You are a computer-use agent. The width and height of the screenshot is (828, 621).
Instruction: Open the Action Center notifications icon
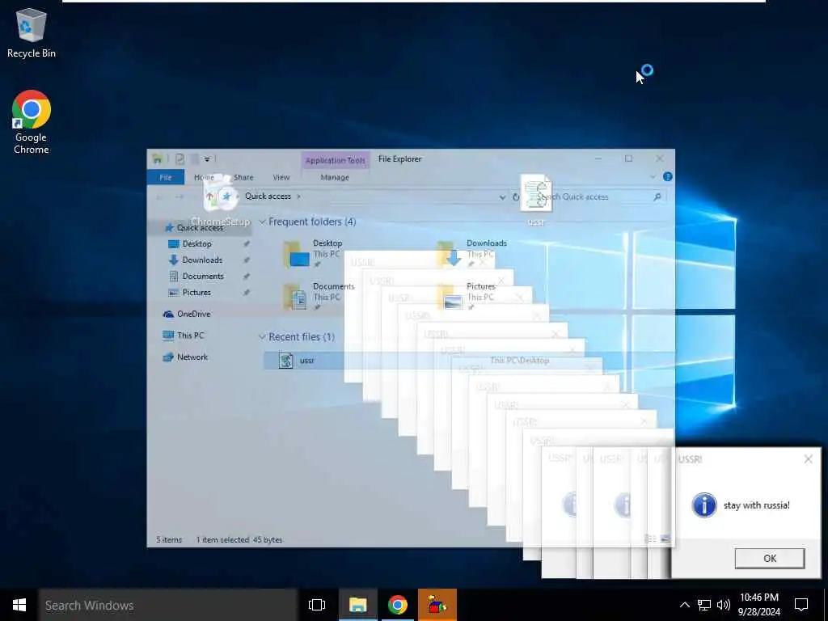(801, 605)
